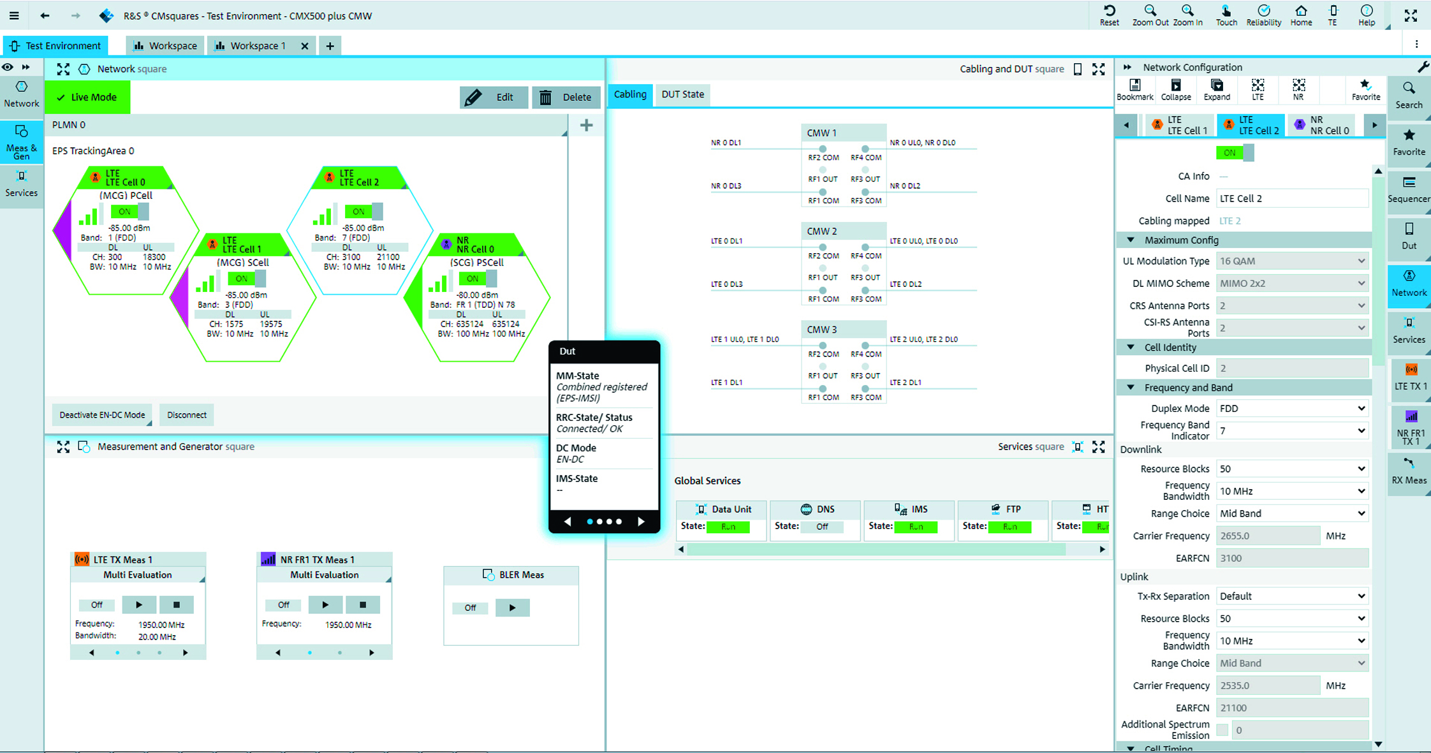Open NR FR1 TX 1 panel
Image resolution: width=1431 pixels, height=753 pixels.
click(1410, 426)
